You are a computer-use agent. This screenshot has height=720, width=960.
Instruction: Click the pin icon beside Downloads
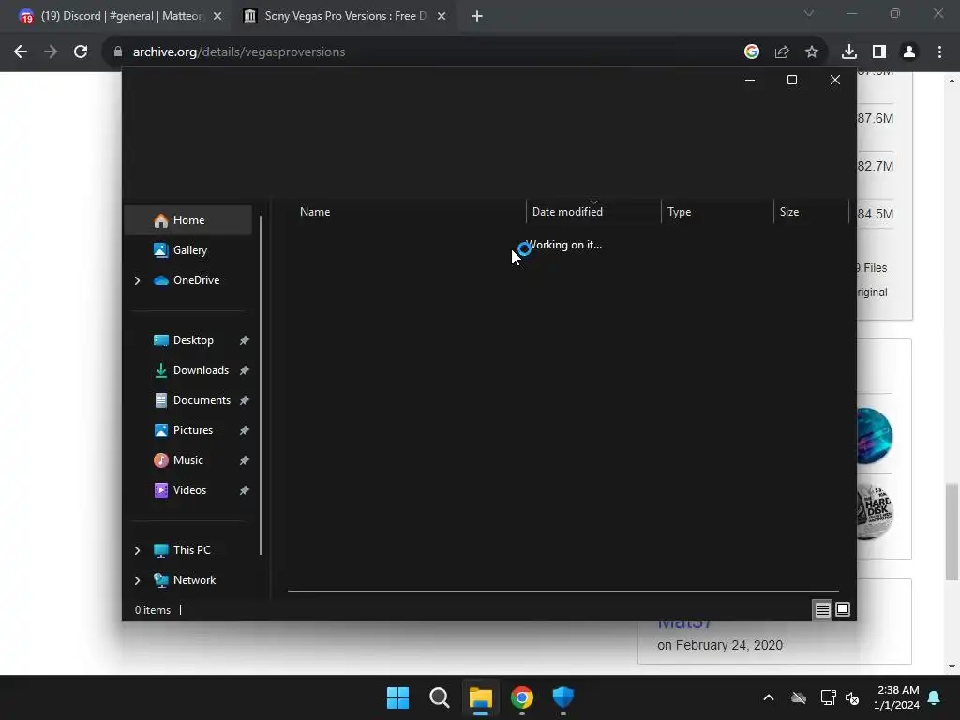pyautogui.click(x=245, y=370)
